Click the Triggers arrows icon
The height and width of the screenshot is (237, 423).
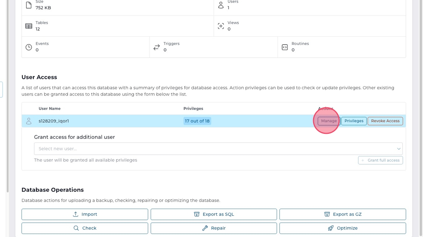coord(157,47)
